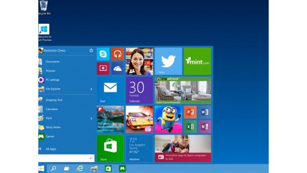This screenshot has width=307, height=173.
Task: Click the power button in Start menu
Action: pyautogui.click(x=91, y=50)
